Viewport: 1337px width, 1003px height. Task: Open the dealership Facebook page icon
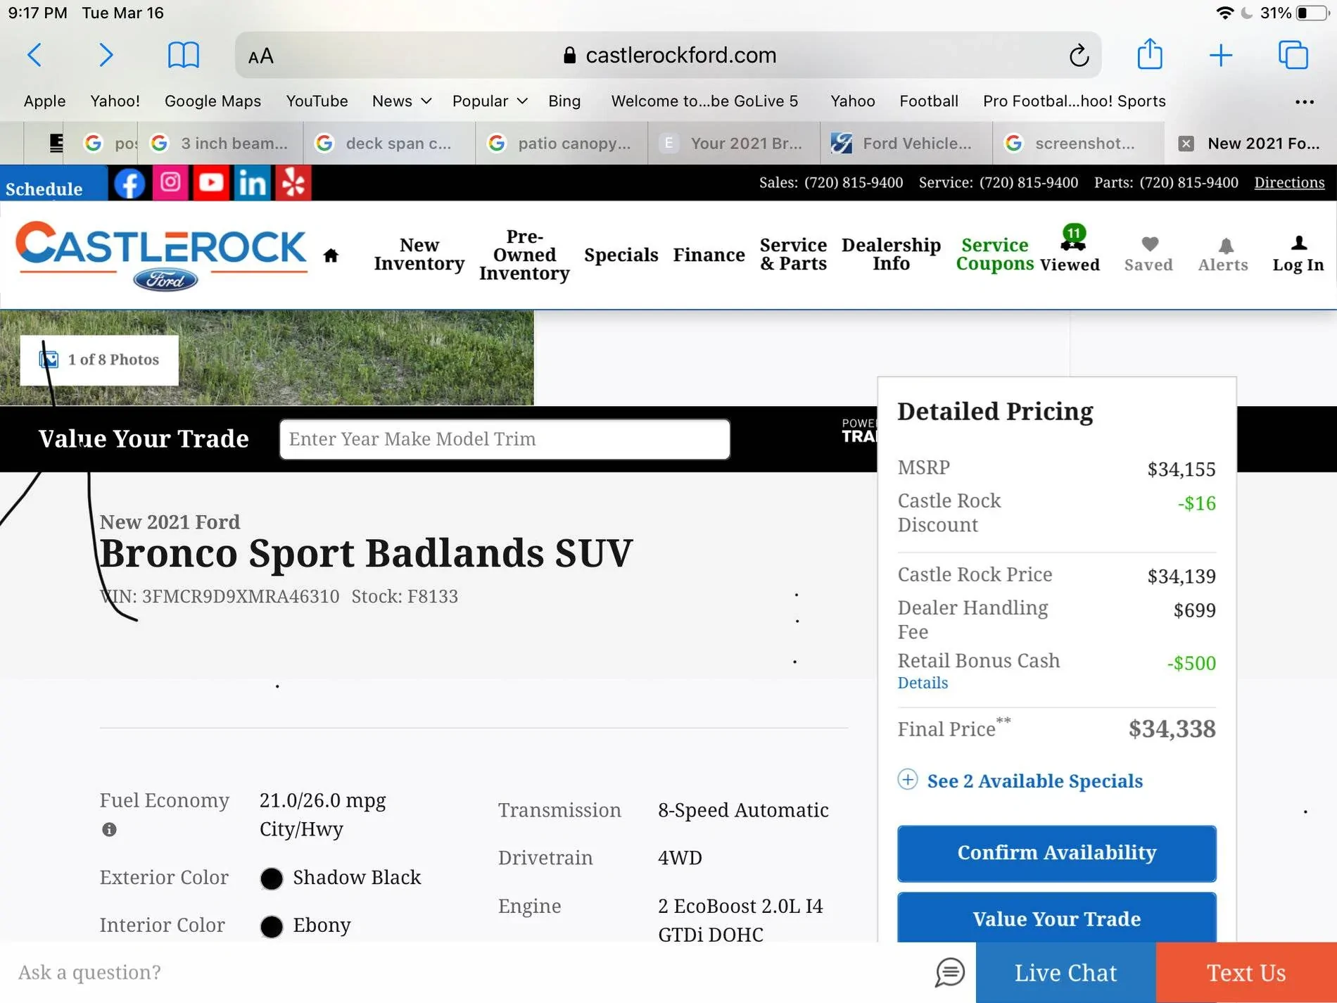click(129, 183)
